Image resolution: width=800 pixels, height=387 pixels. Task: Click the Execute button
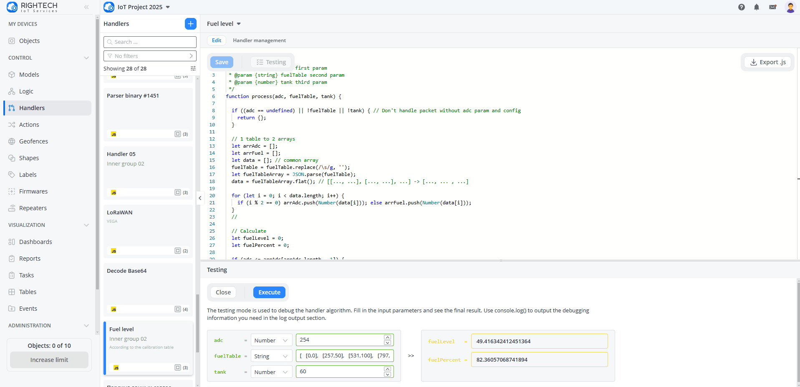[x=269, y=292]
